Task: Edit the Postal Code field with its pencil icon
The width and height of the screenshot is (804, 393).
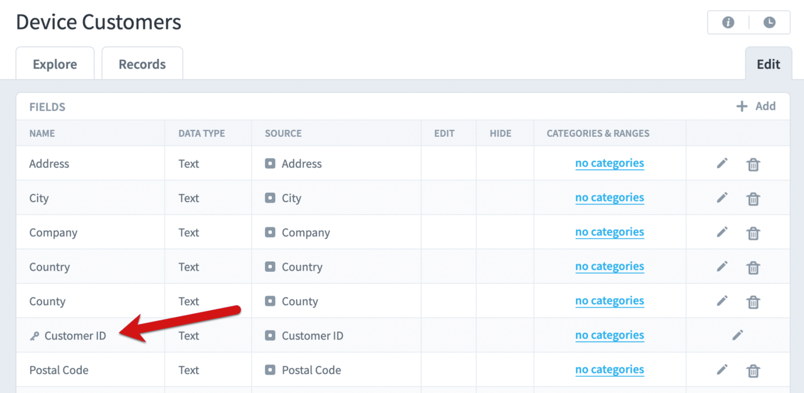Action: pos(722,370)
